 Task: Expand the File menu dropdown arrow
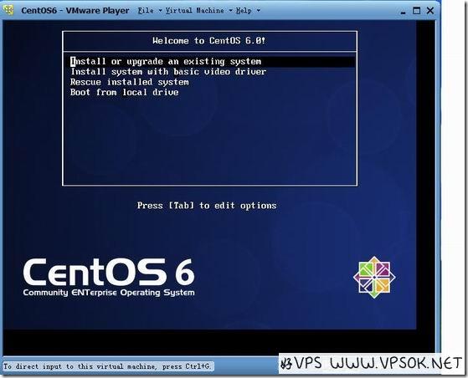(160, 11)
